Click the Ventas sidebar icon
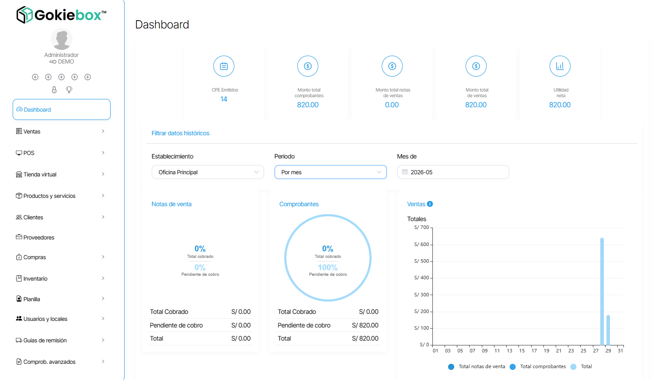Viewport: 658px width, 380px height. pos(19,131)
